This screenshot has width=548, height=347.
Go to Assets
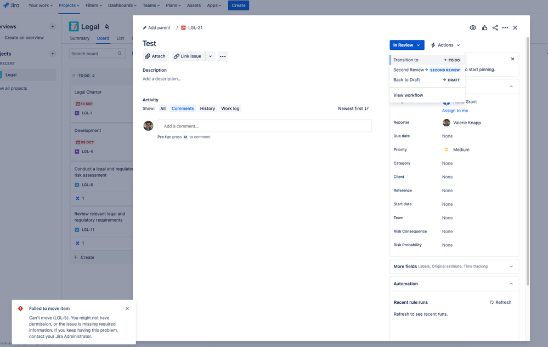click(194, 5)
